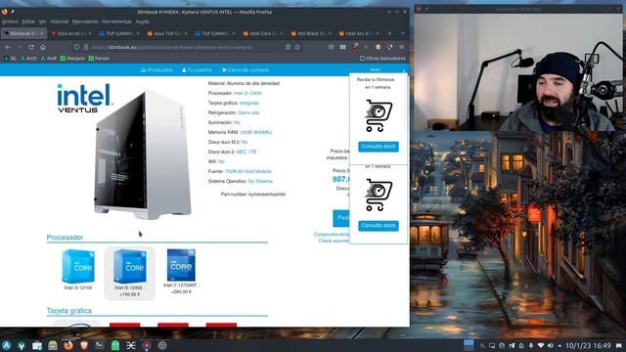Click the address bar URL field
Image resolution: width=626 pixels, height=352 pixels.
tap(186, 47)
